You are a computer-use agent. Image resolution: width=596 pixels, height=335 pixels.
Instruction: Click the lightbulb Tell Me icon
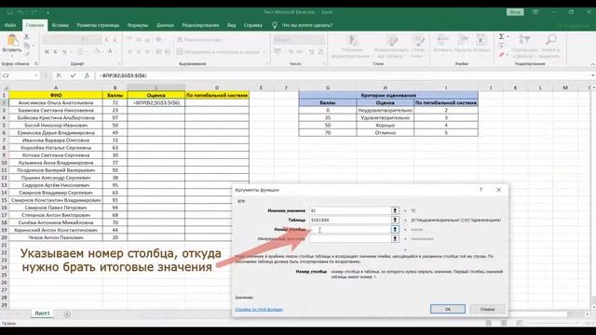coord(275,25)
